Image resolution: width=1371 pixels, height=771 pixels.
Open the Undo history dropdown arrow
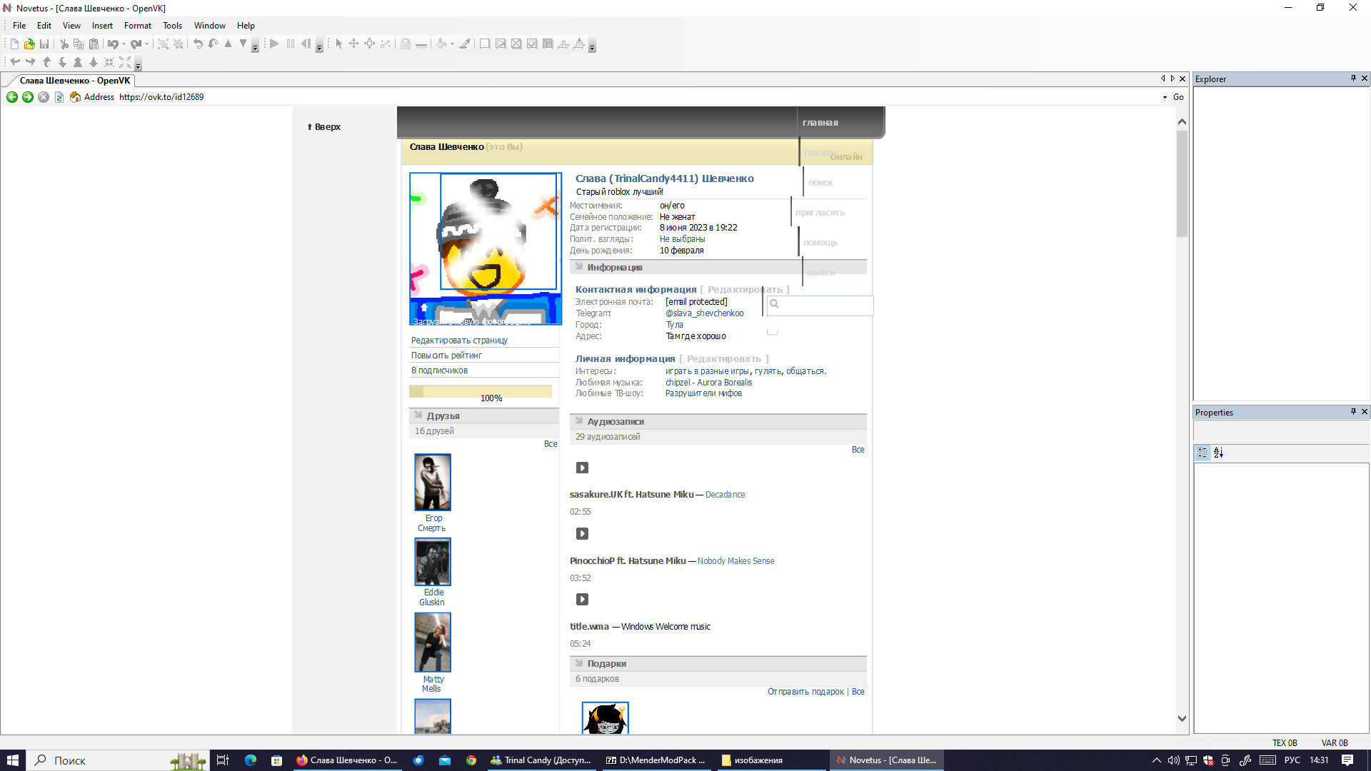click(124, 44)
